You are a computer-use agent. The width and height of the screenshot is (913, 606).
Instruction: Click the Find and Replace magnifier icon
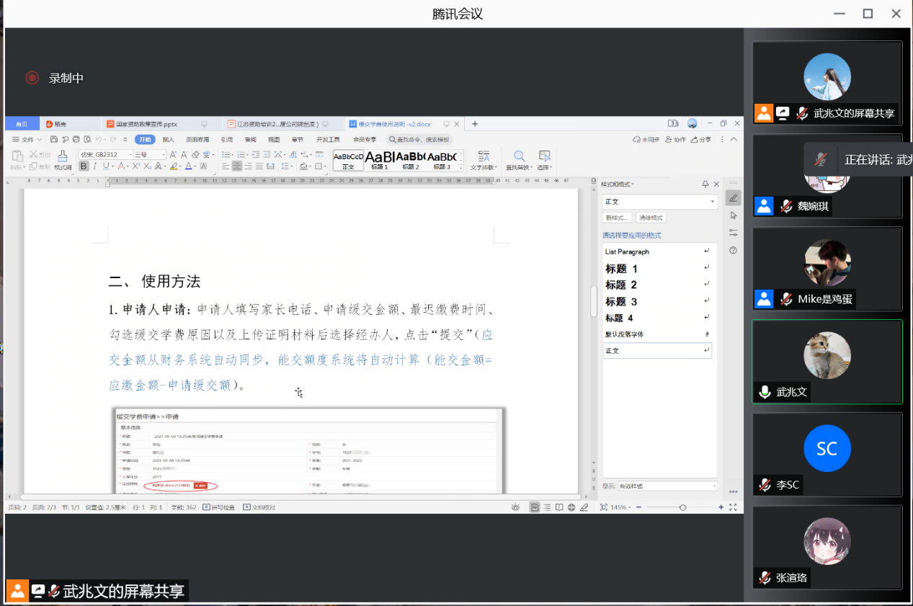click(518, 156)
